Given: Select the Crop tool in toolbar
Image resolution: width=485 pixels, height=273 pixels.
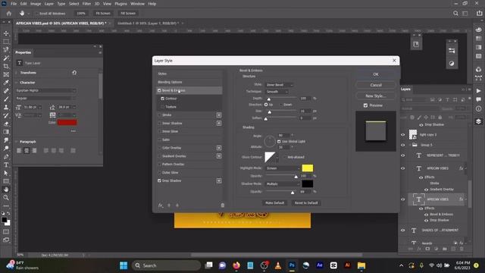Looking at the screenshot, I should (6, 66).
